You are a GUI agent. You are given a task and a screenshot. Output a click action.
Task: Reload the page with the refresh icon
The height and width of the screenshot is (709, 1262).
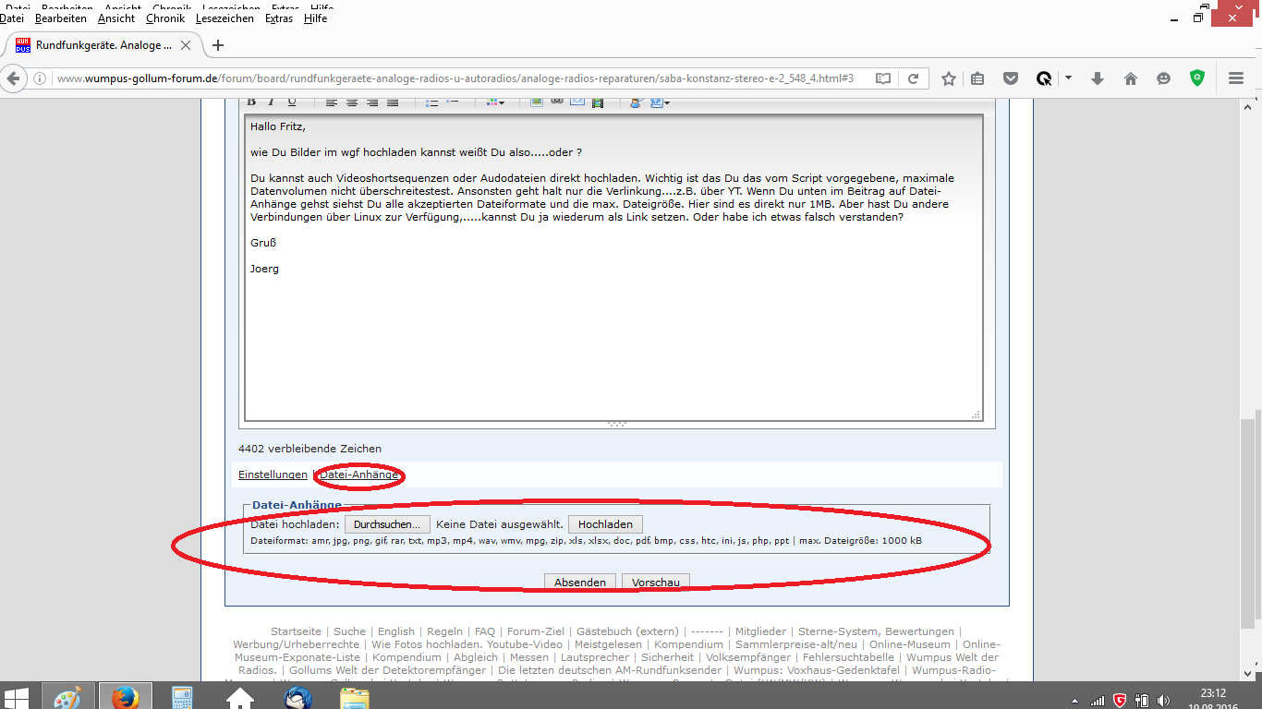pyautogui.click(x=913, y=78)
